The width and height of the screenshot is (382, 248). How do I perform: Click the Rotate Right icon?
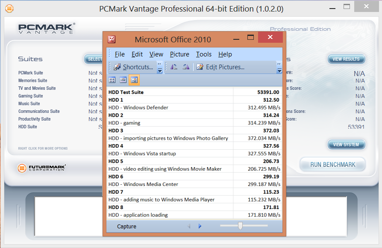[x=186, y=67]
